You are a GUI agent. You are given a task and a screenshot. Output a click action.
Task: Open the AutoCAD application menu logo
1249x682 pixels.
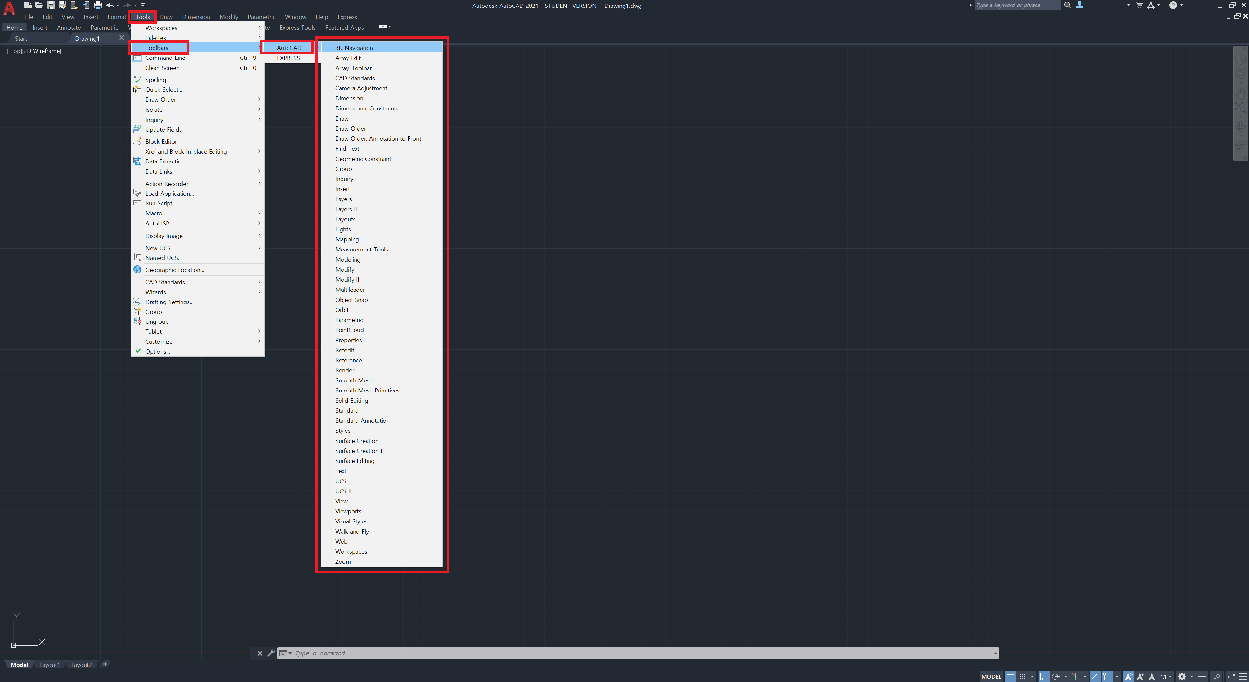pos(9,8)
